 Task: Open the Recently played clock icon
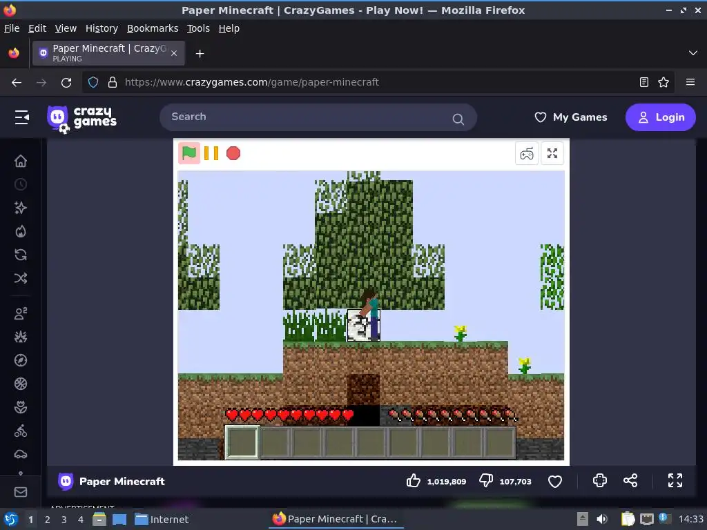21,184
